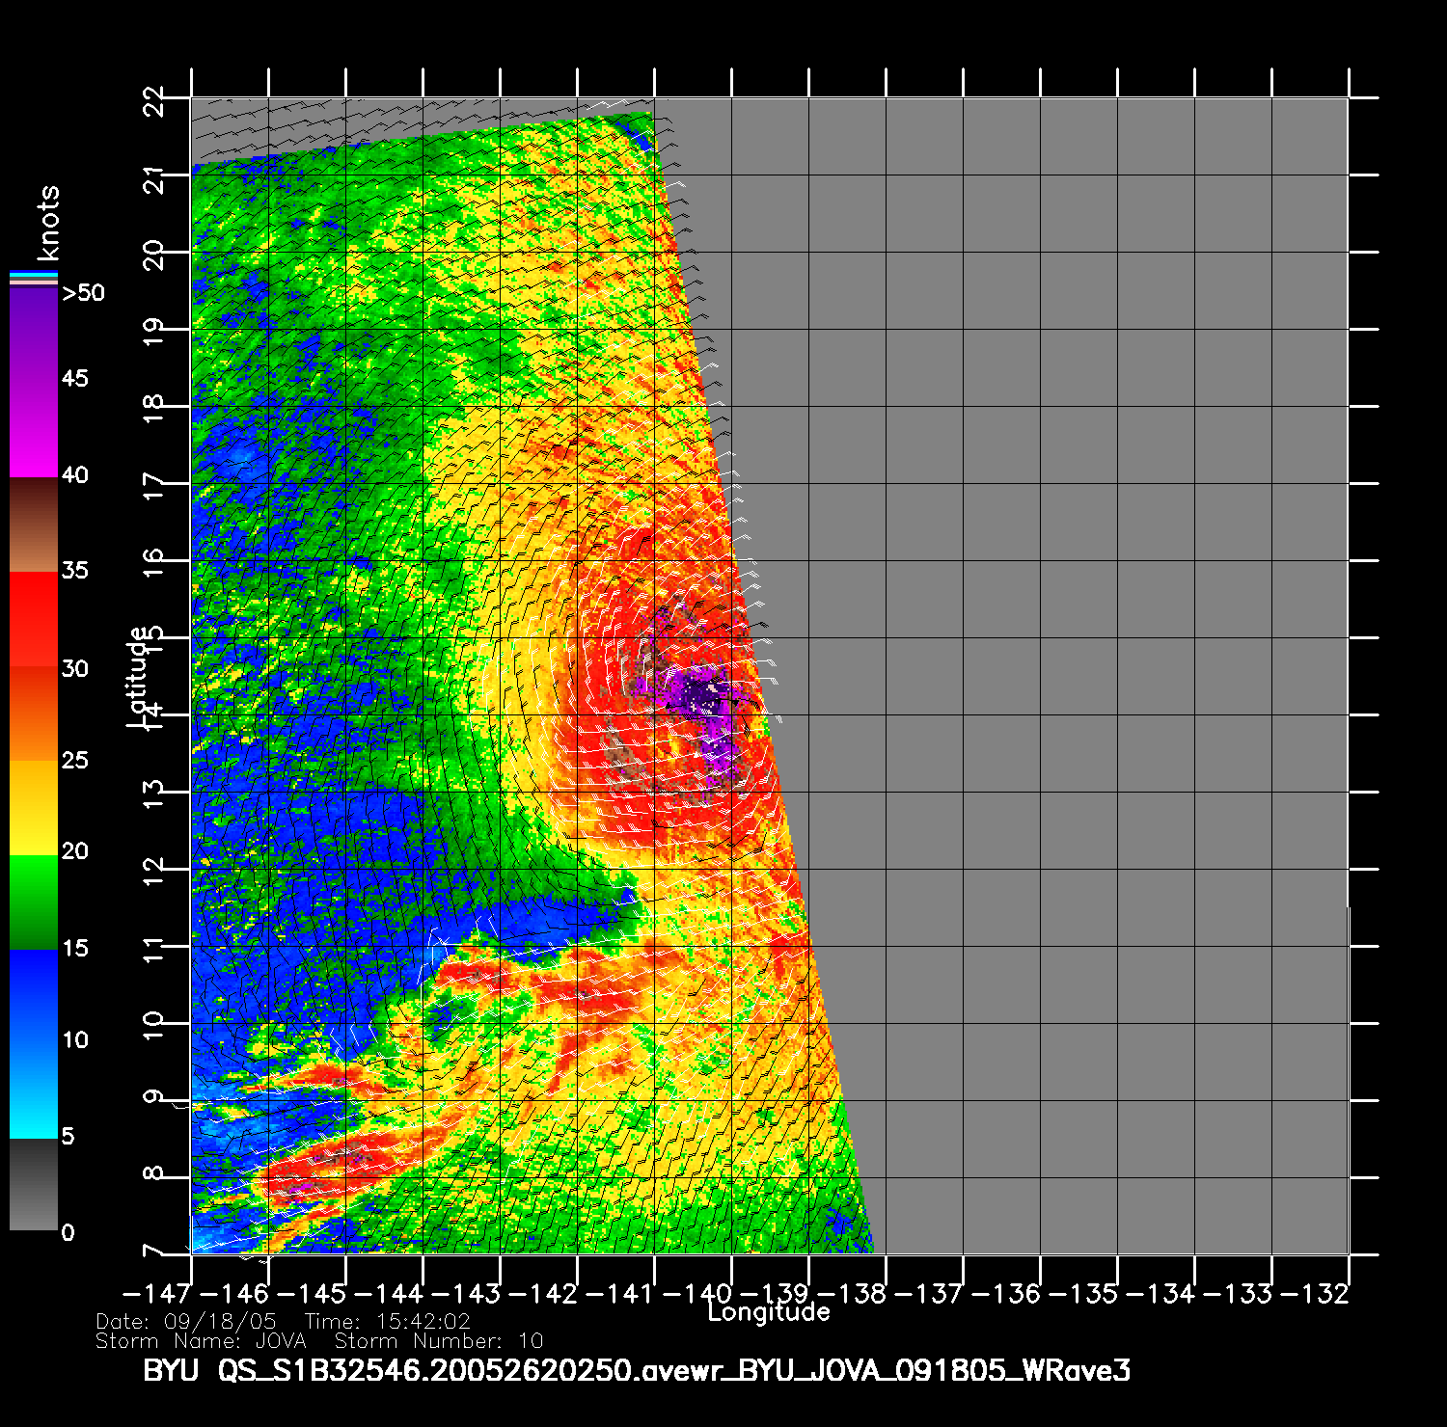
Task: Click the magenta 40–45 knots color band
Action: click(34, 429)
